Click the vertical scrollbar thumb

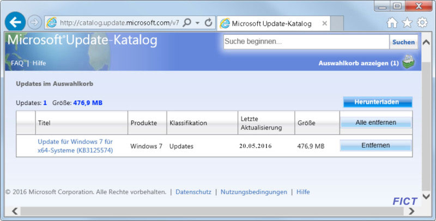pos(426,126)
